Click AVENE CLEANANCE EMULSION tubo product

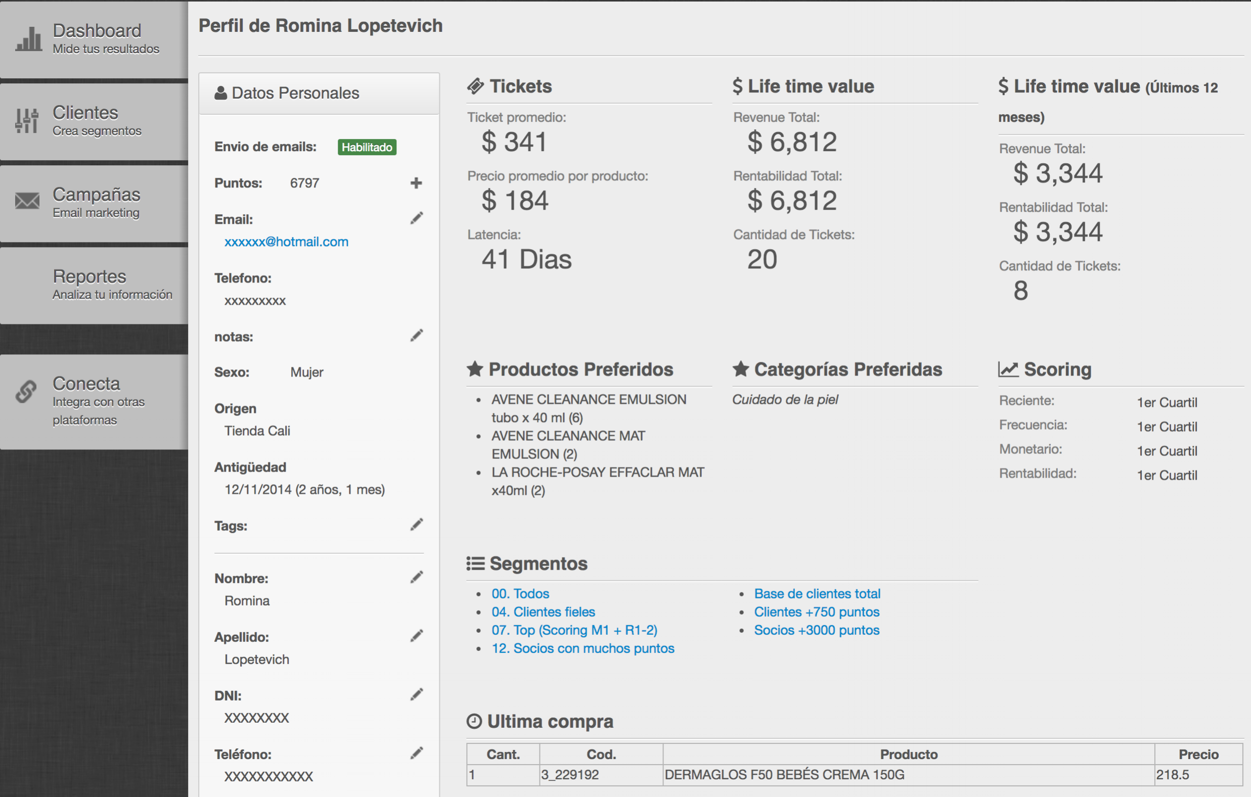(x=589, y=408)
